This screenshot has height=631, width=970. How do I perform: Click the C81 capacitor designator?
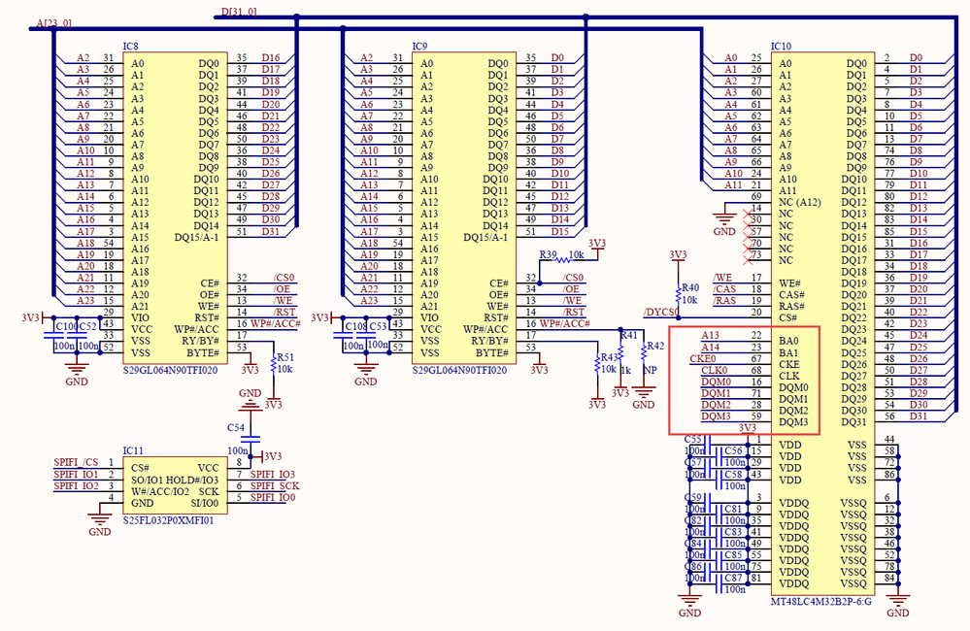(x=733, y=509)
